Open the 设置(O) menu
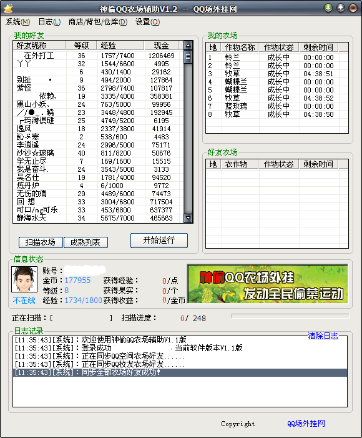 click(148, 22)
